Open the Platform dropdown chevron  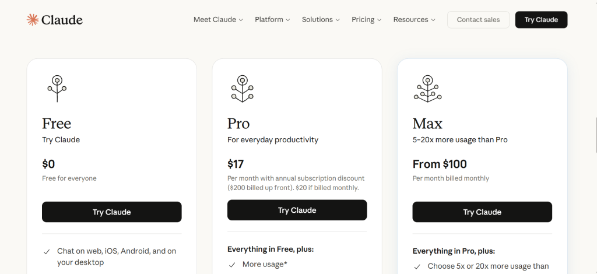click(x=288, y=20)
